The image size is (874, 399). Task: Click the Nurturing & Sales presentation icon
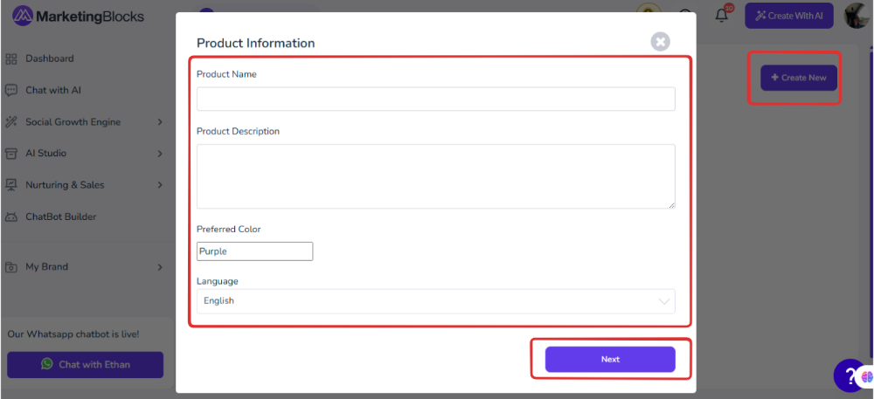tap(11, 185)
